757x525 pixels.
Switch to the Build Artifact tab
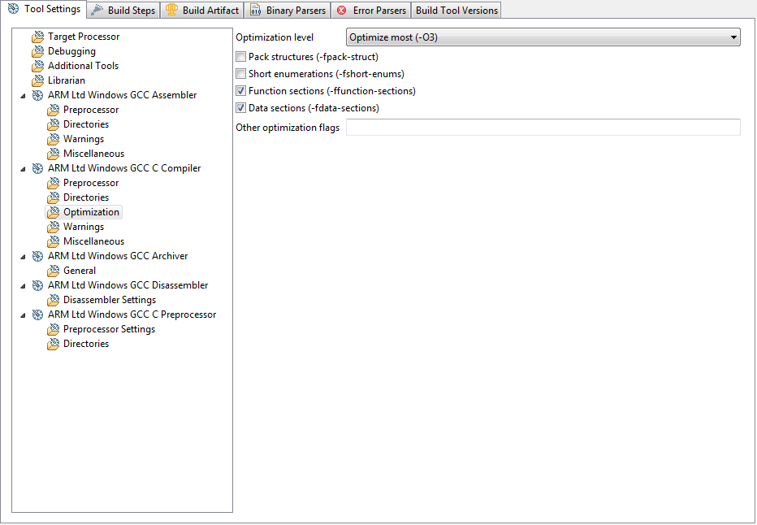[x=202, y=10]
